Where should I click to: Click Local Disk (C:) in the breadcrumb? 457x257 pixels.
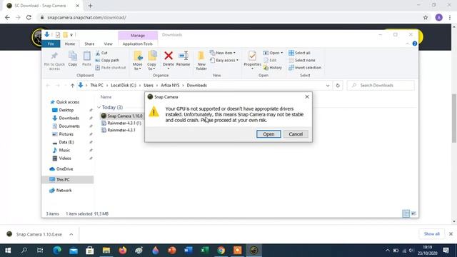pos(124,86)
